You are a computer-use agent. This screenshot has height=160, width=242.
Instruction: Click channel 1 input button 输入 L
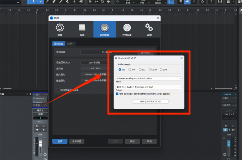40,110
